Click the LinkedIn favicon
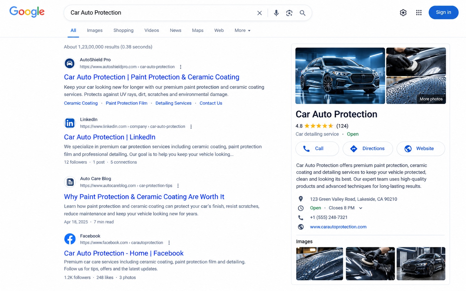The width and height of the screenshot is (466, 291). point(70,123)
